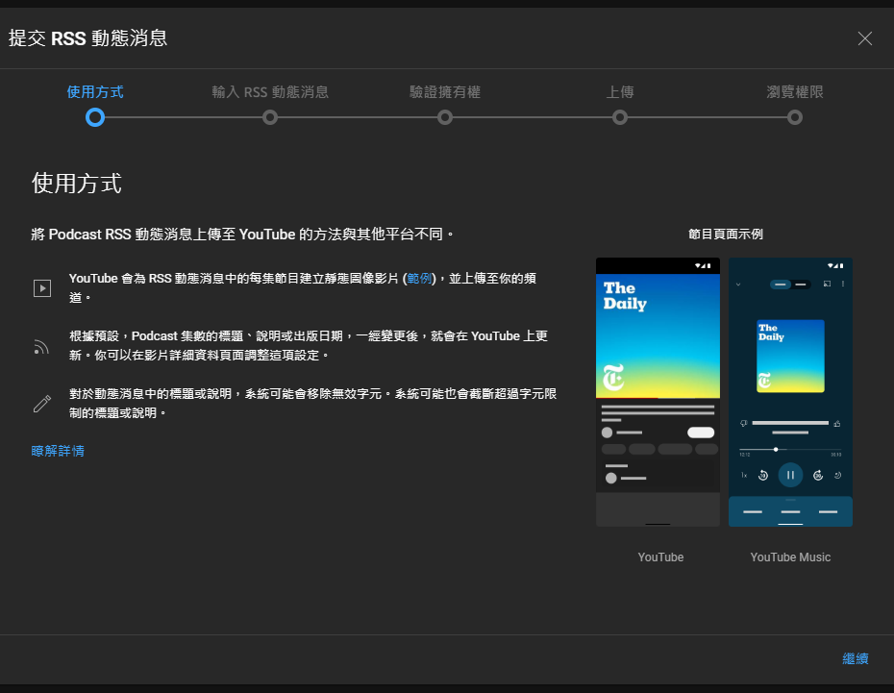
Task: Click the 提交 RSS 動態消息 dialog title
Action: (x=87, y=38)
